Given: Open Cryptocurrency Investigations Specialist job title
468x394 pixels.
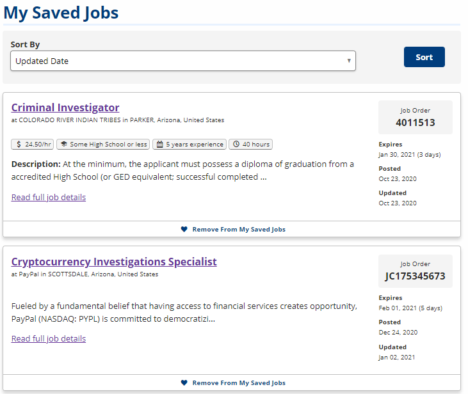Looking at the screenshot, I should pos(114,262).
